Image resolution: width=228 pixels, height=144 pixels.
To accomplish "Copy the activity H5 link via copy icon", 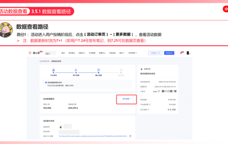I will pyautogui.click(x=130, y=136).
